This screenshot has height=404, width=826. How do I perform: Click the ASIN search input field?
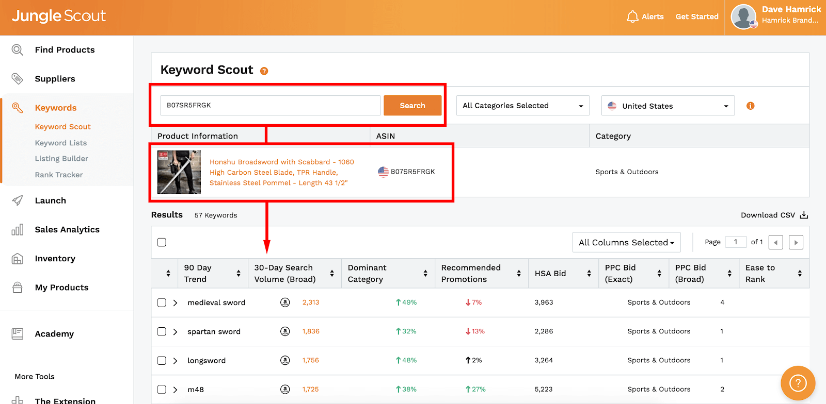pos(270,106)
